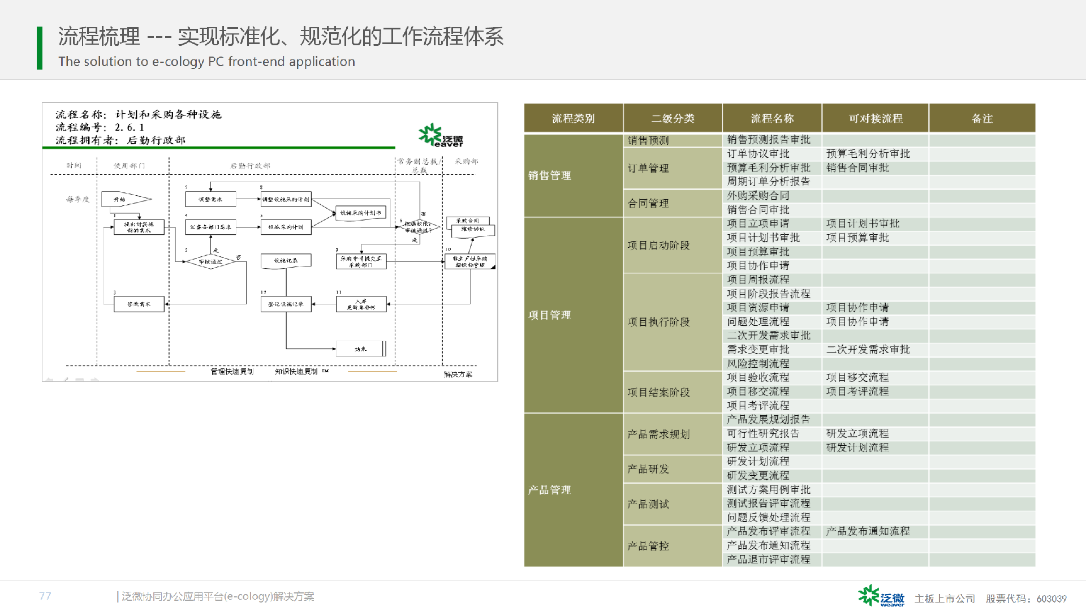Select the 项目管理 category cell
The height and width of the screenshot is (611, 1086).
pyautogui.click(x=574, y=315)
